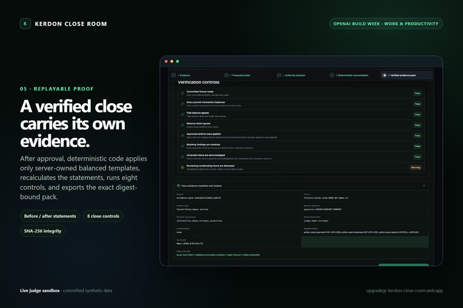Image resolution: width=463 pixels, height=308 pixels.
Task: Collapse the evidence manifest chevron
Action: tap(424, 186)
